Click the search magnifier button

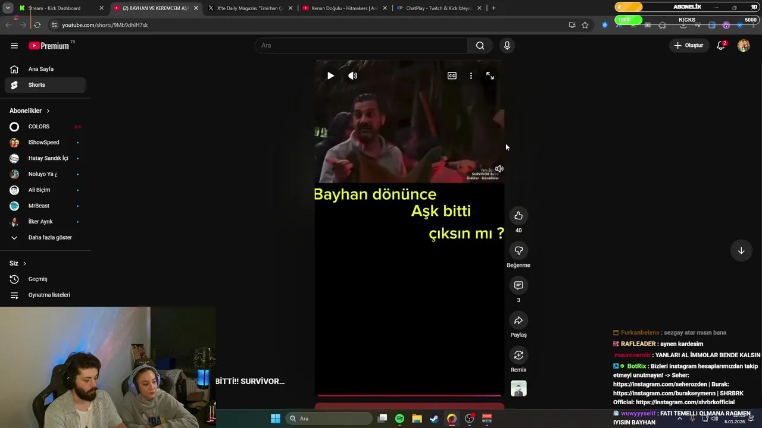coord(480,46)
